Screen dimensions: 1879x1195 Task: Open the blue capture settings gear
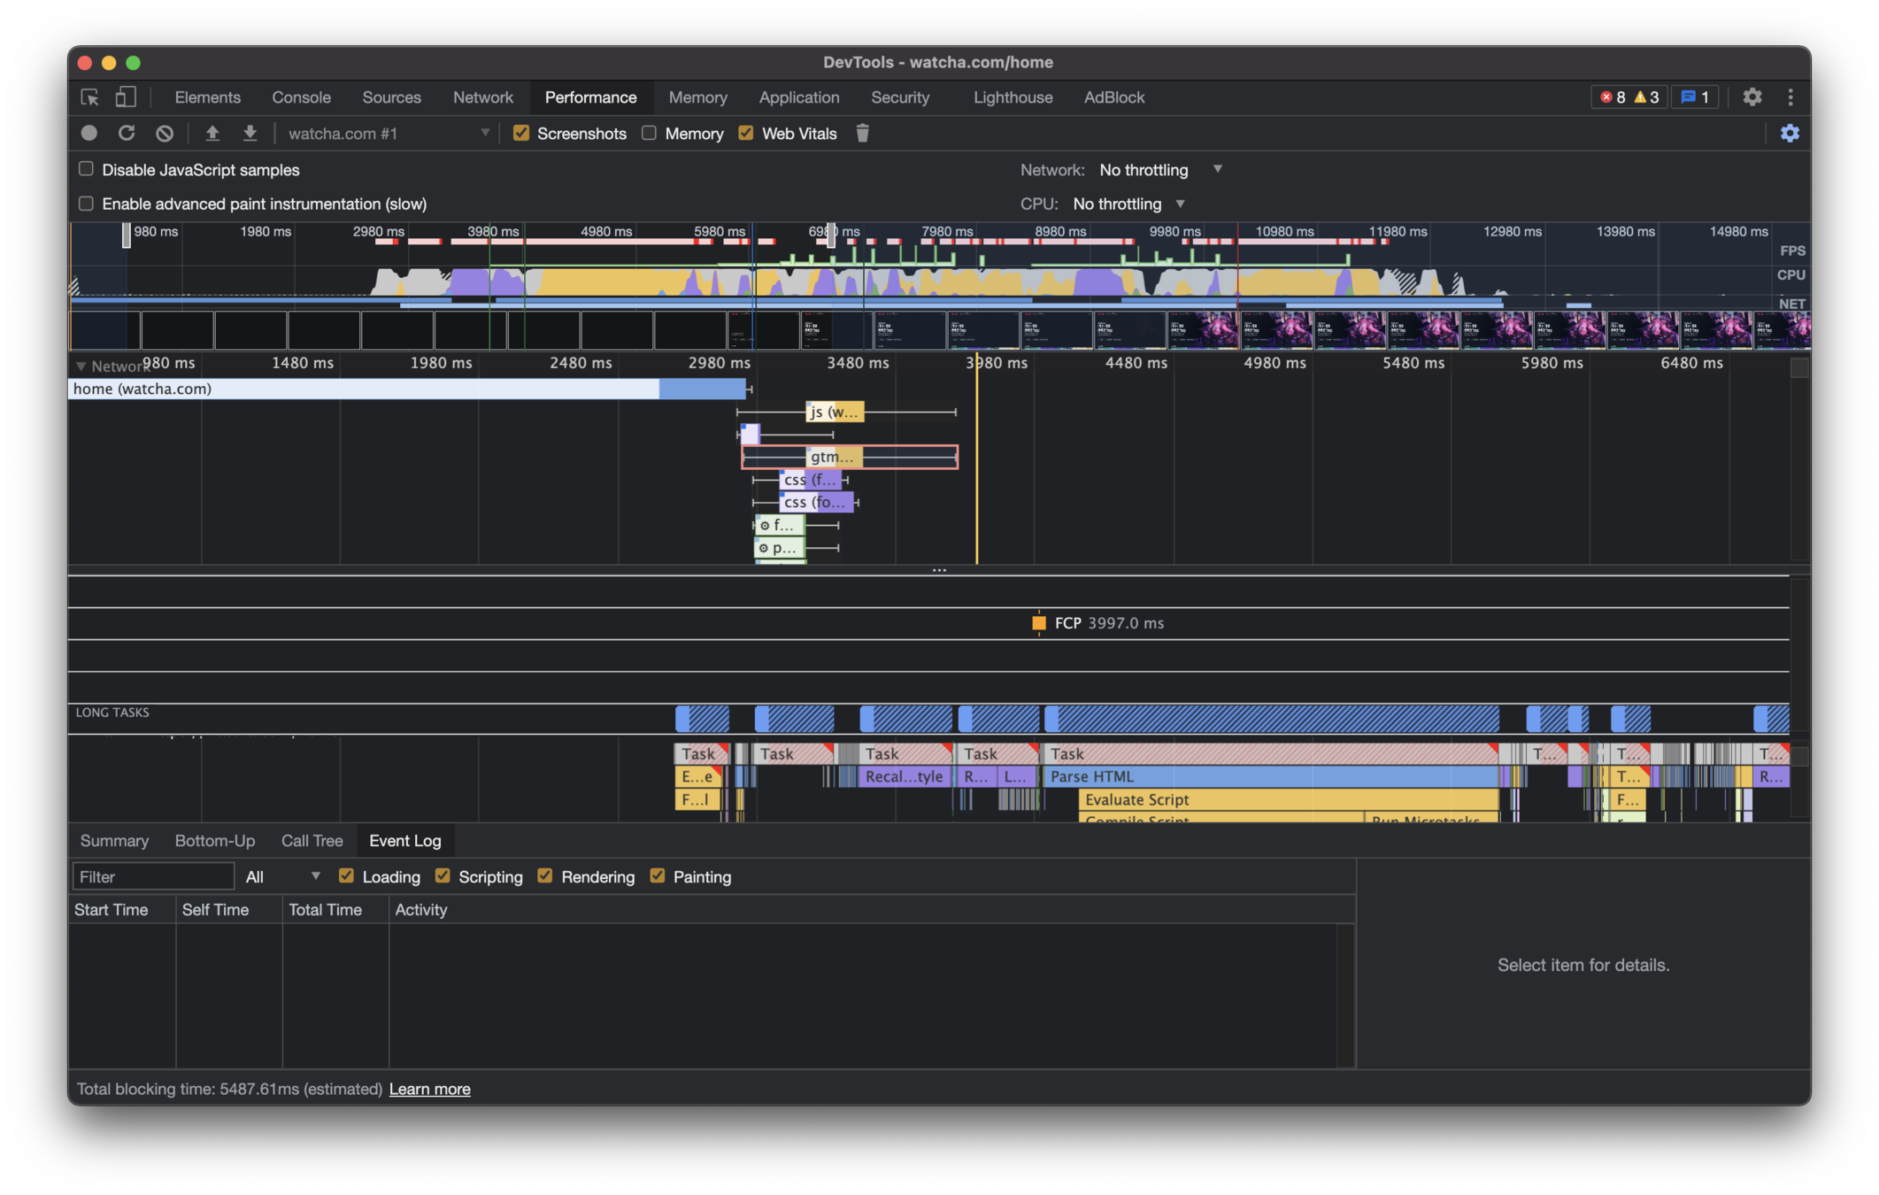point(1790,133)
